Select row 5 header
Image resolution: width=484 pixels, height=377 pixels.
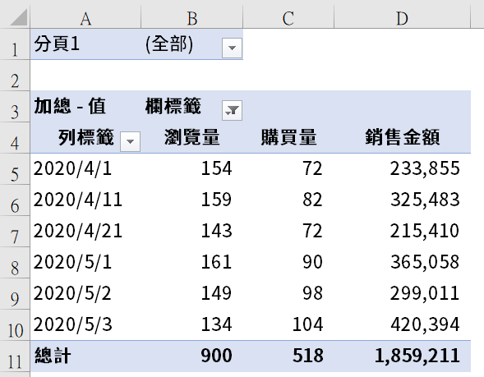click(15, 169)
